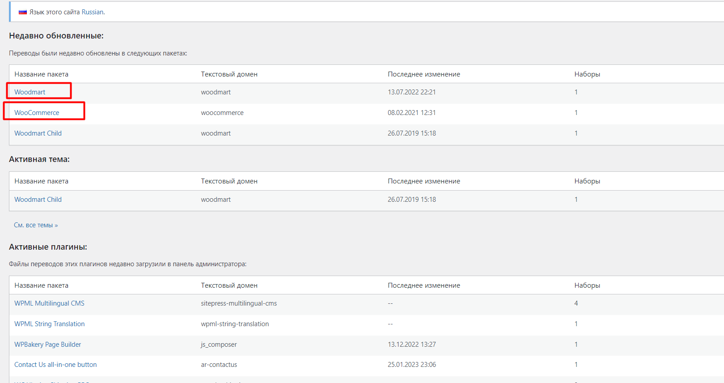This screenshot has height=383, width=724.
Task: Open WPML String Translation plugin link
Action: (49, 324)
